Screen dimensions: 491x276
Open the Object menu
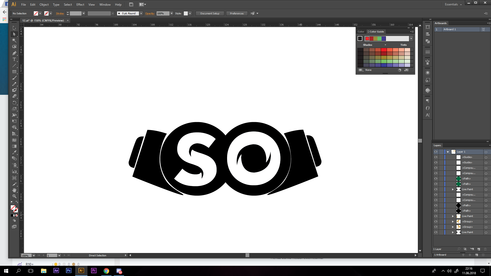44,5
